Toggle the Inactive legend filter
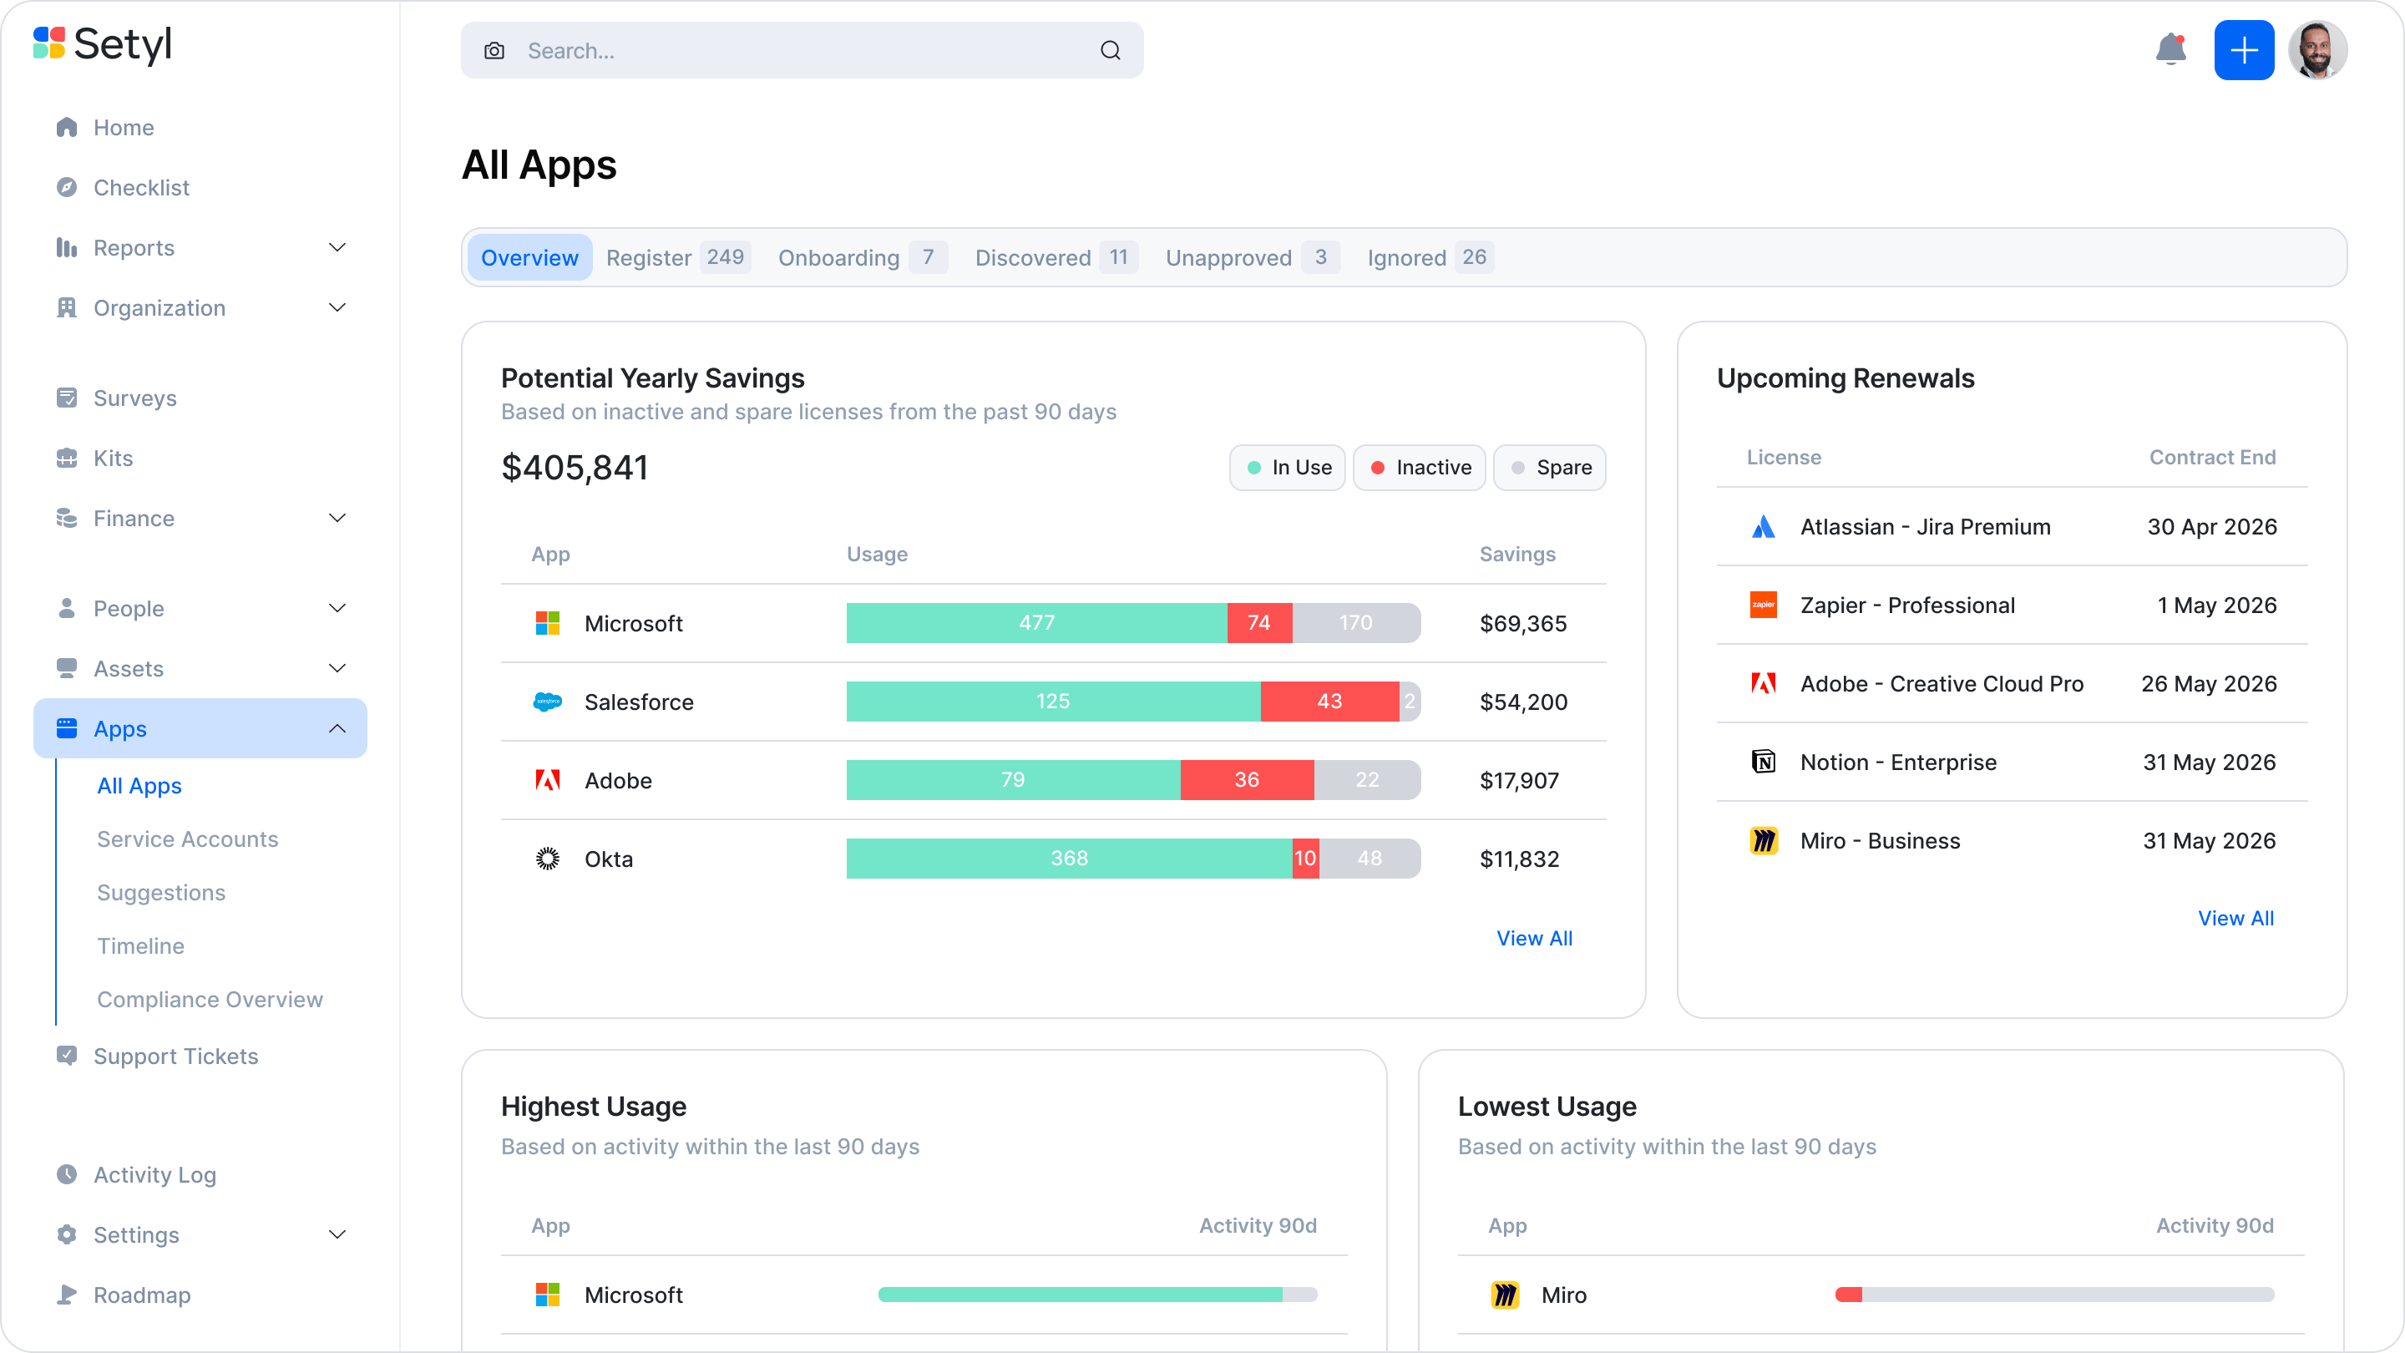 click(1419, 467)
